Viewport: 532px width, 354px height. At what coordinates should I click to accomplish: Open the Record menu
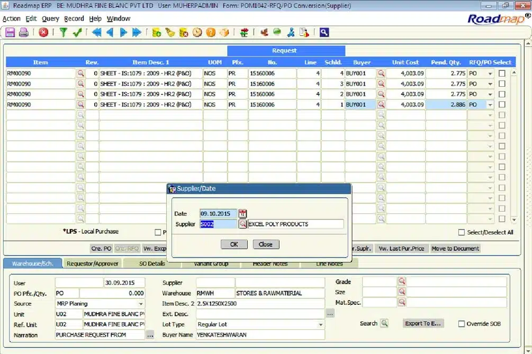click(x=74, y=19)
